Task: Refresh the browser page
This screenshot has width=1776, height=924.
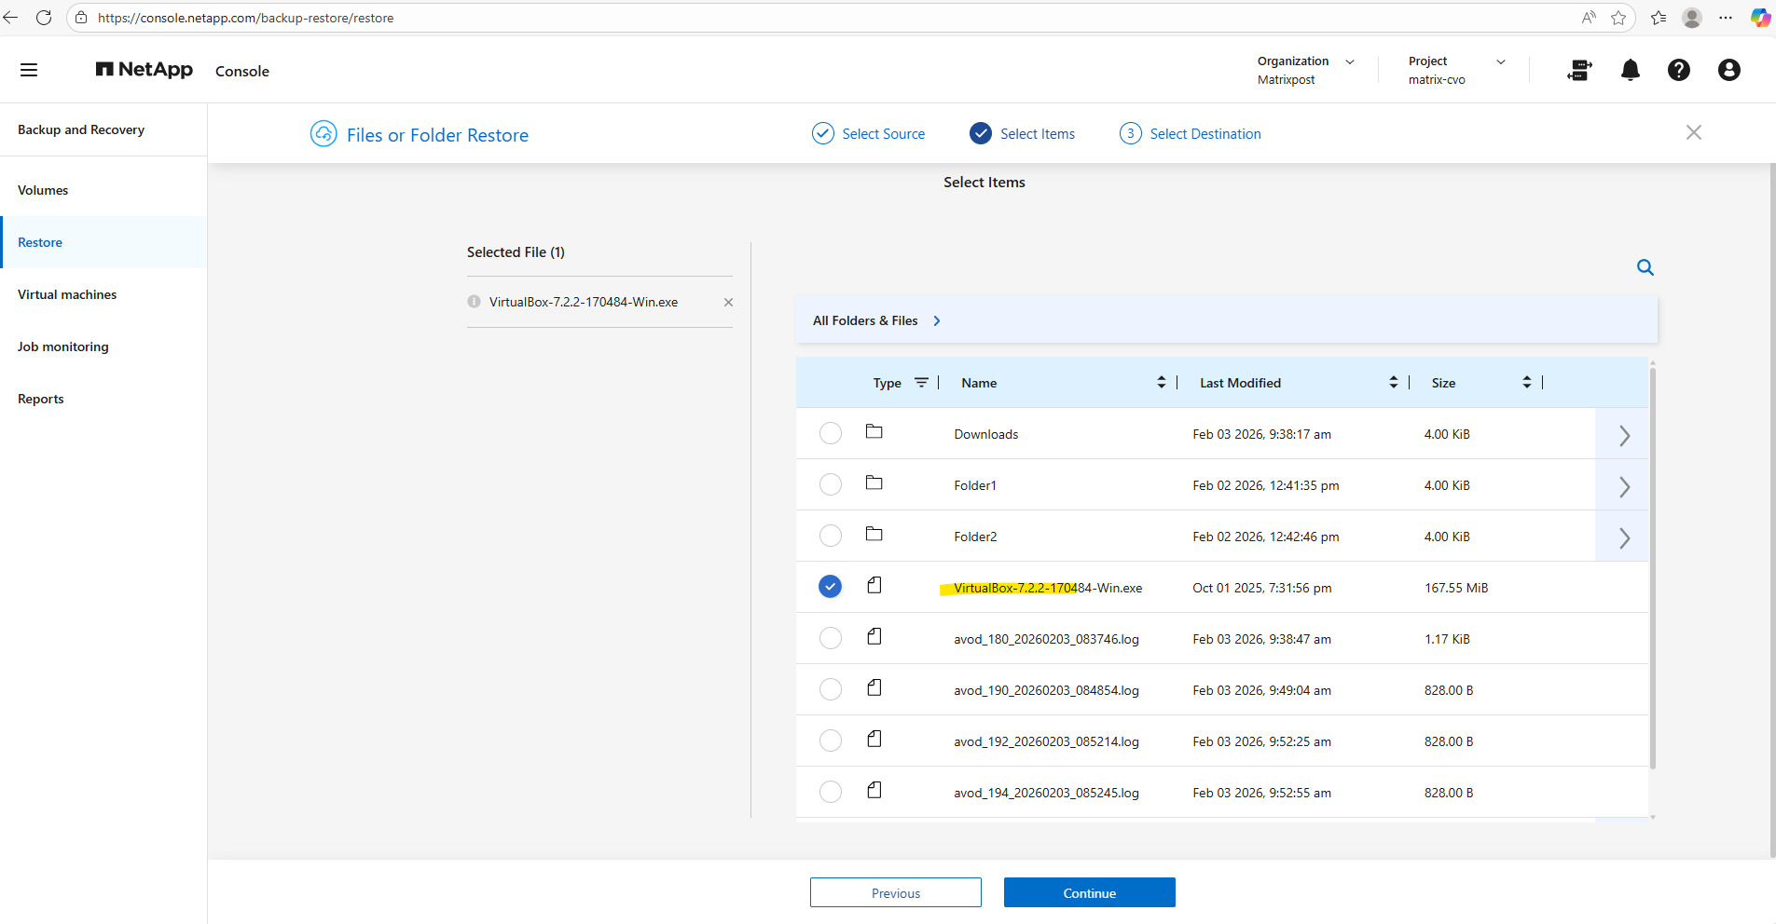Action: click(x=44, y=18)
